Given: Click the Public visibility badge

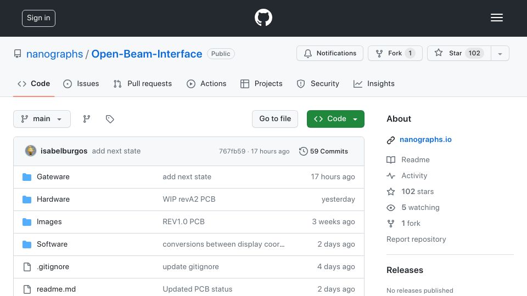Looking at the screenshot, I should click(221, 54).
